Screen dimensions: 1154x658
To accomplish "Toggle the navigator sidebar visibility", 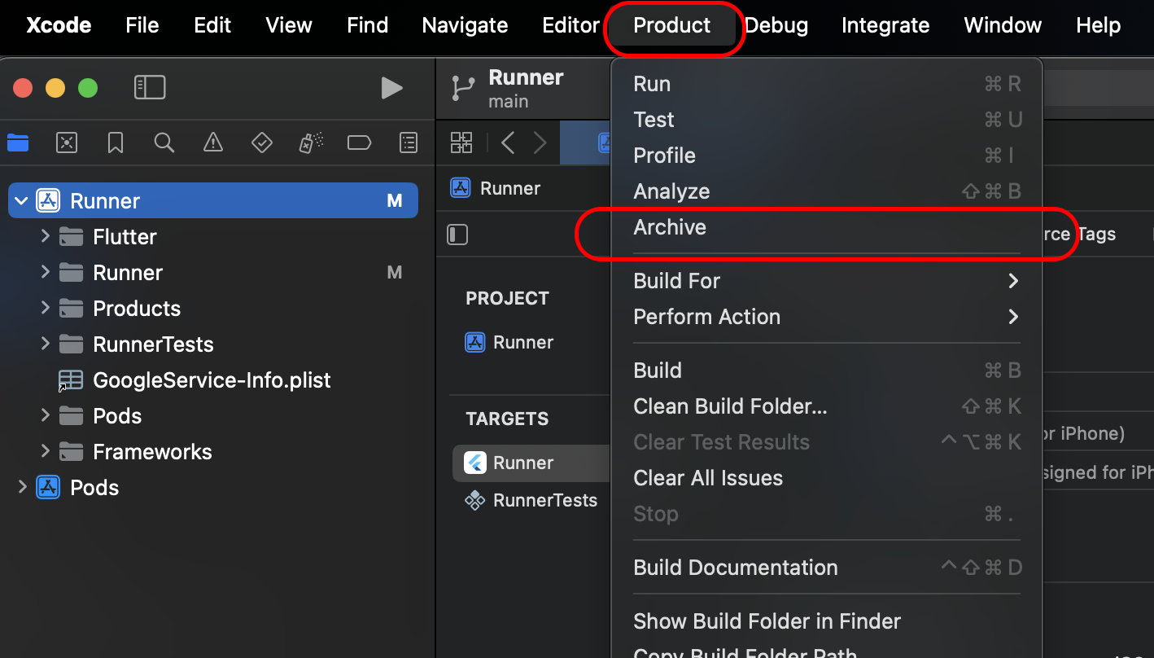I will (150, 88).
